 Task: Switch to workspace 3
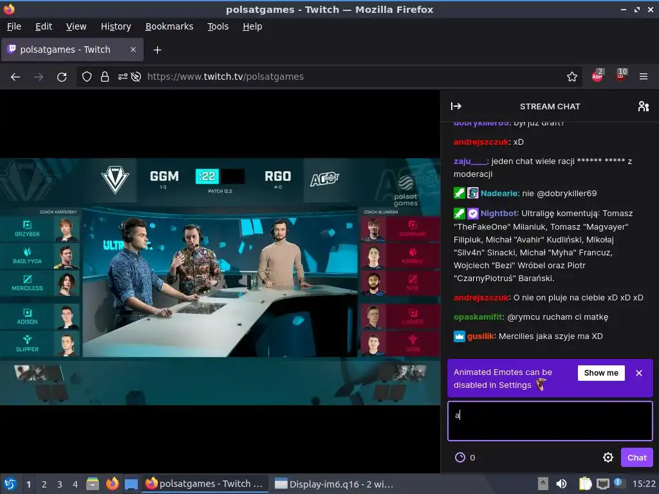coord(60,484)
